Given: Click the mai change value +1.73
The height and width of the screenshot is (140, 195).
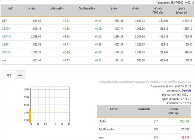Looking at the screenshot, I should pyautogui.click(x=66, y=60).
